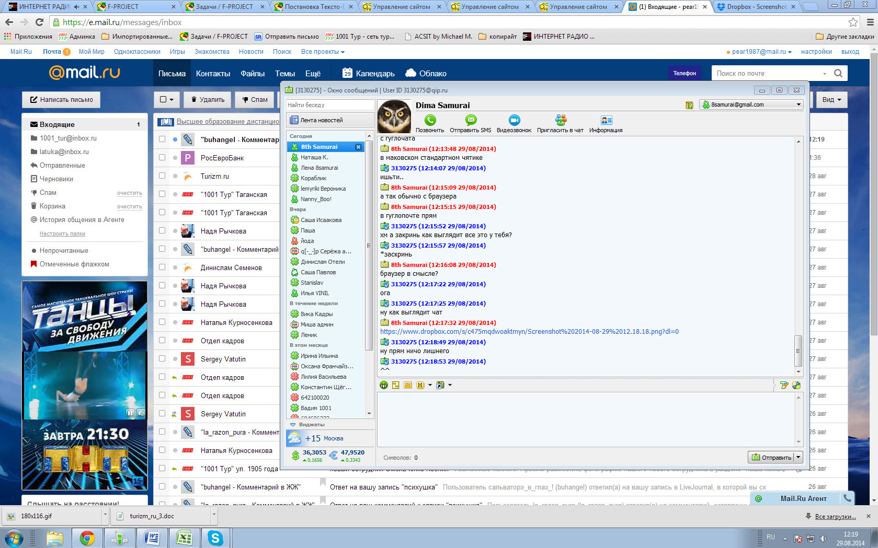Click the send file icon in chat toolbar
878x548 pixels.
[x=440, y=385]
